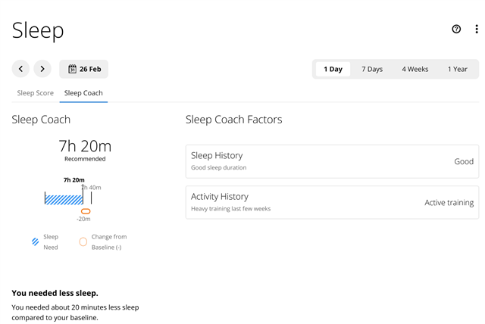Click the 7h 20m Recommended value
This screenshot has height=324, width=485.
pyautogui.click(x=84, y=146)
